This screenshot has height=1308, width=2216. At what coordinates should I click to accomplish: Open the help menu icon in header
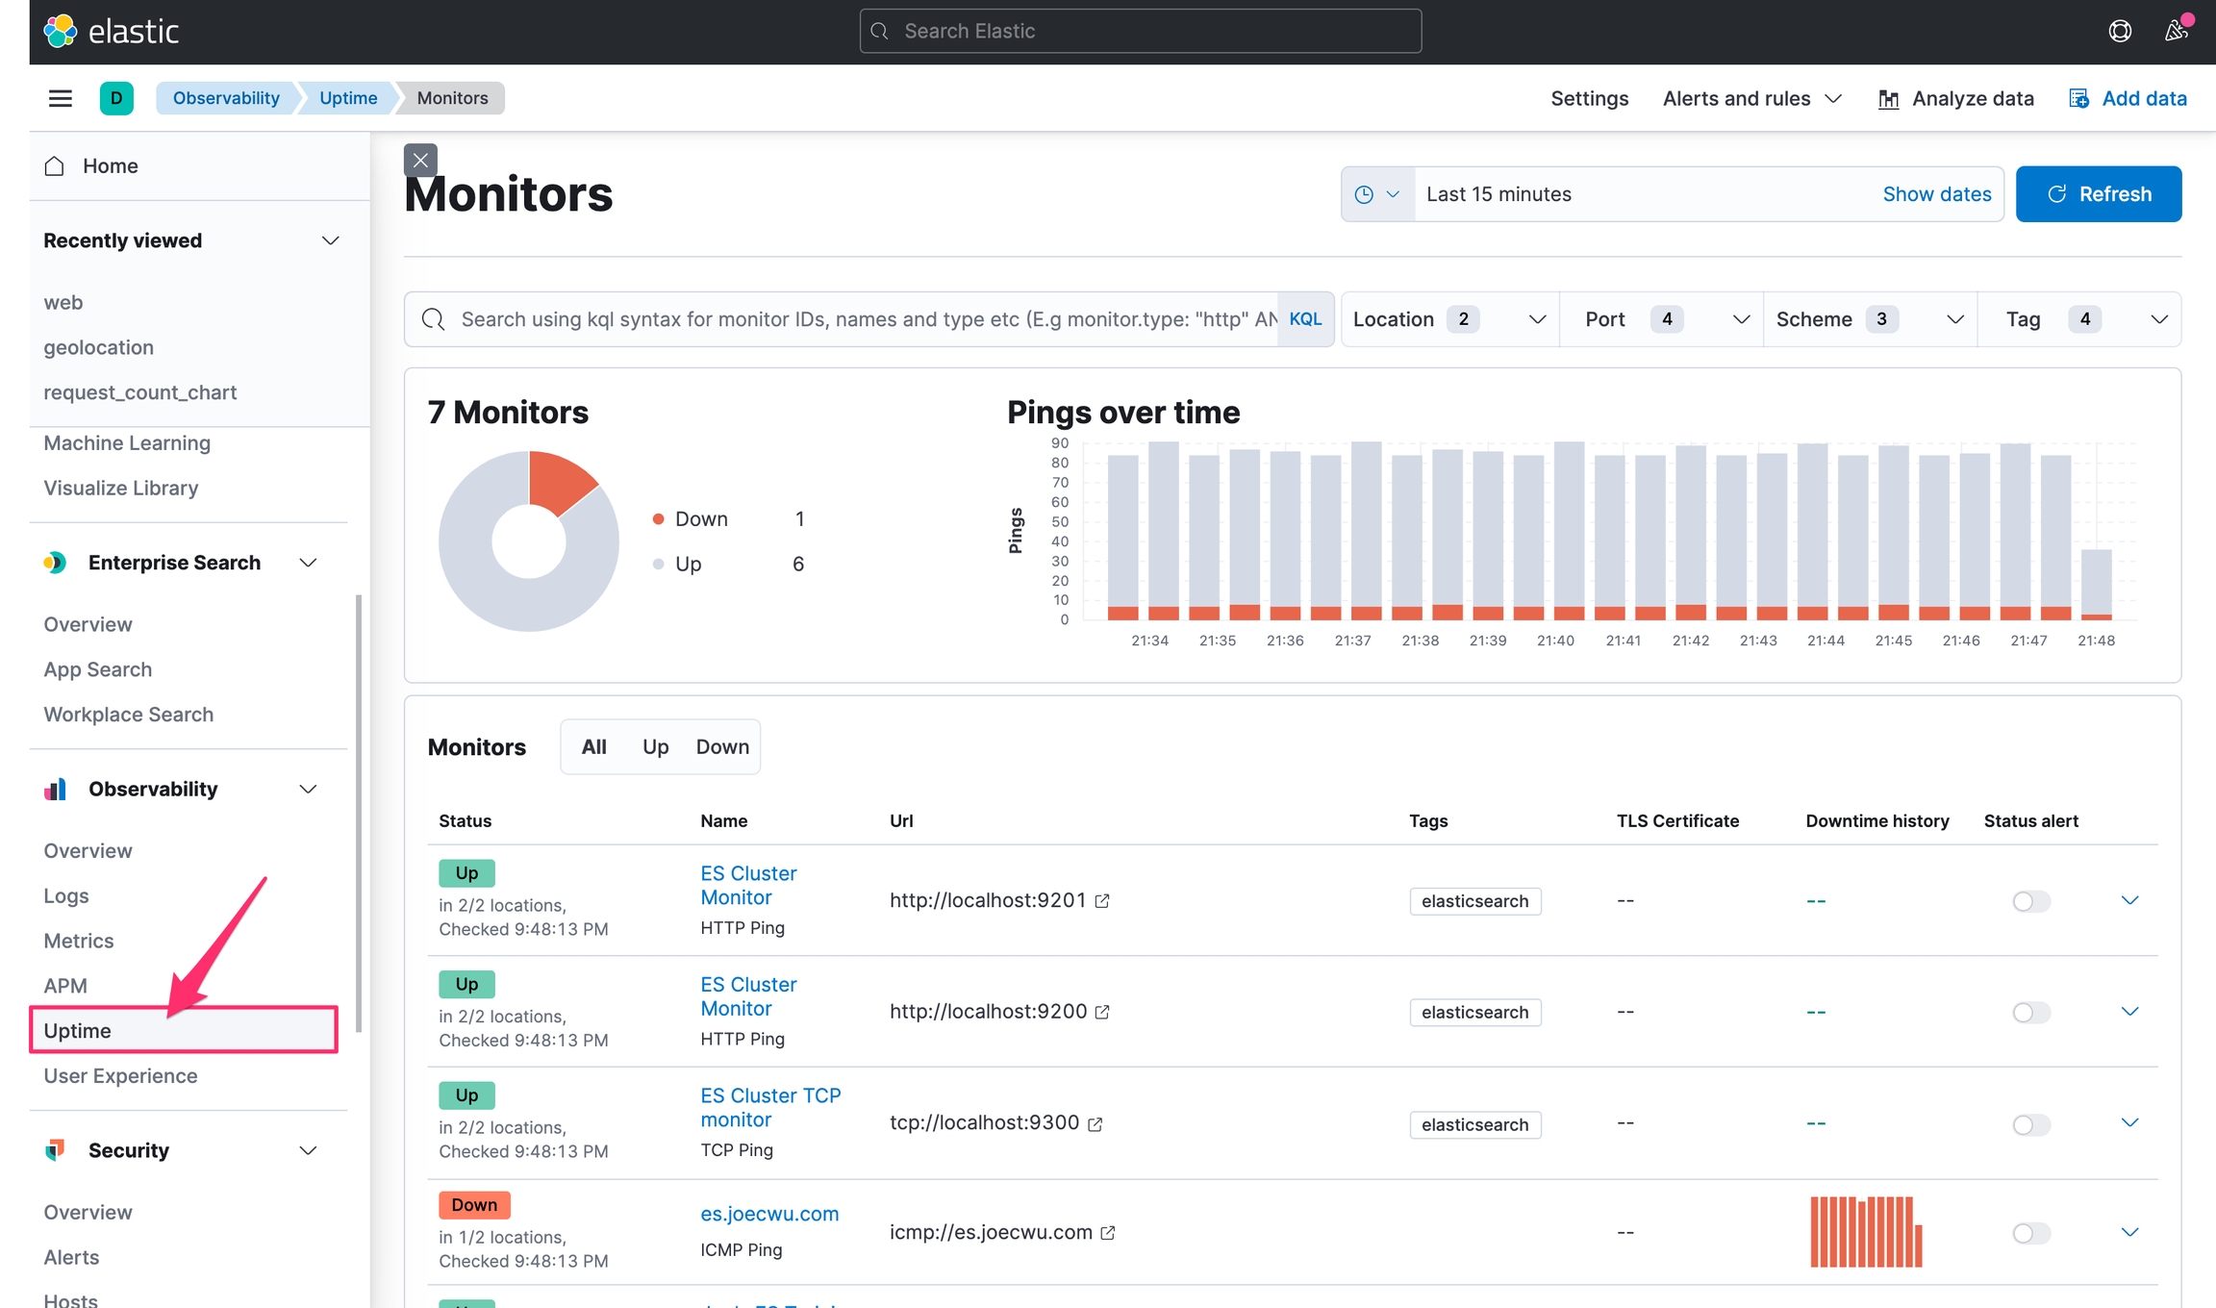pyautogui.click(x=2120, y=31)
